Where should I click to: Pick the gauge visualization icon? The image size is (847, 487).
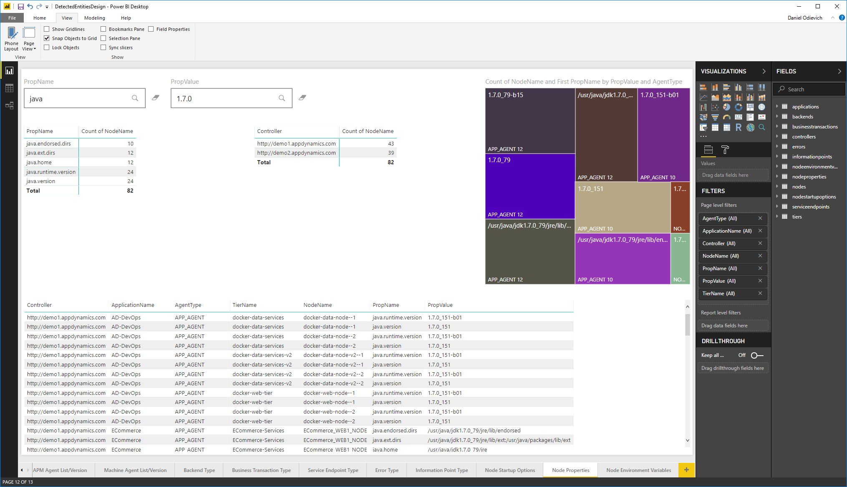tap(727, 117)
